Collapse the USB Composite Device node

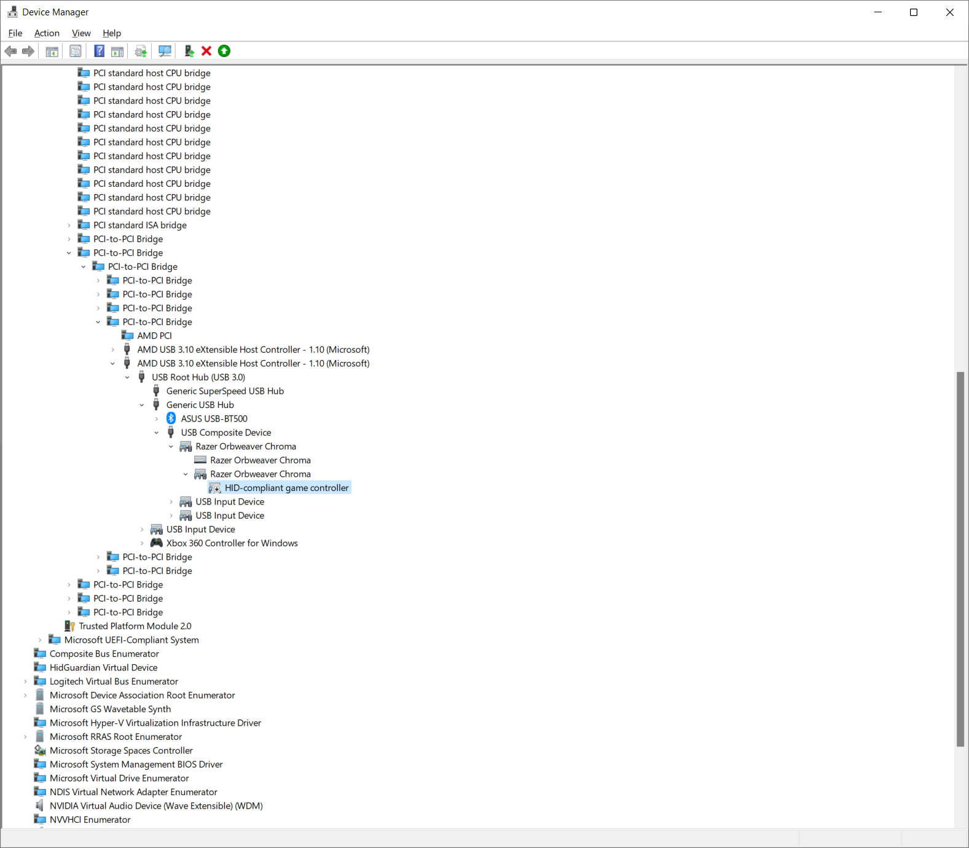(x=157, y=433)
